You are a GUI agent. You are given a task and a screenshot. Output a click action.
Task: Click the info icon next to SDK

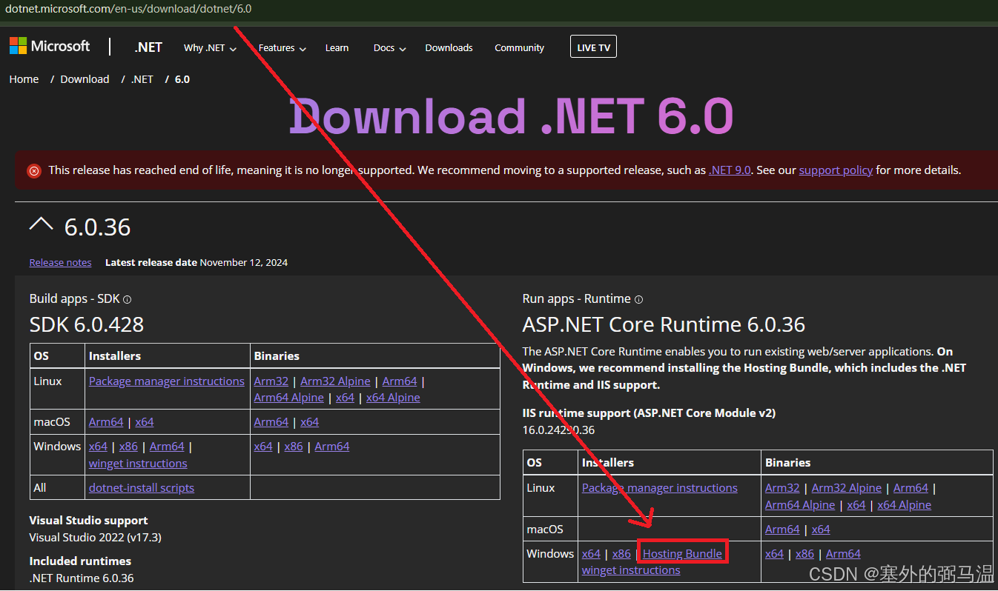(127, 299)
